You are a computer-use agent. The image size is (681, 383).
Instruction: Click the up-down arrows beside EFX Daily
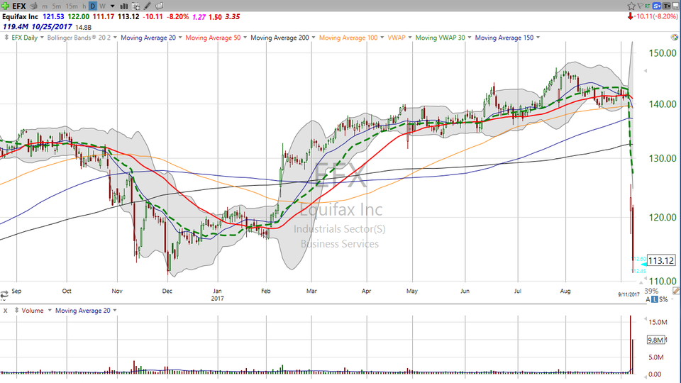[6, 38]
